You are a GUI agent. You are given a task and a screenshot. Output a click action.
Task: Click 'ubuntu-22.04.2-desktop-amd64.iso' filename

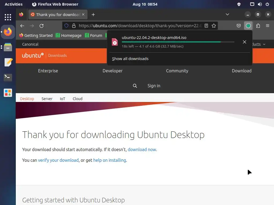[154, 37]
